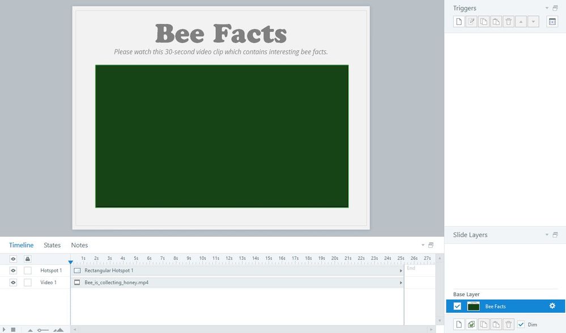Screen dimensions: 566x333
Task: Open the Timeline panel dropdown arrow
Action: coord(423,245)
